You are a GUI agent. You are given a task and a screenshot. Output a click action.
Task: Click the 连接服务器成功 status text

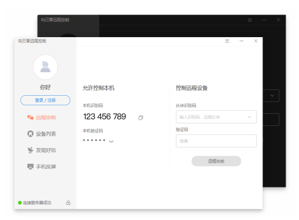37,203
